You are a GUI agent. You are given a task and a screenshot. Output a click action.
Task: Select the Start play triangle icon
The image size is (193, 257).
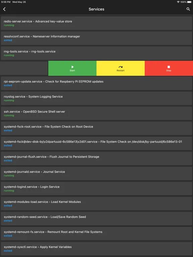(x=72, y=67)
